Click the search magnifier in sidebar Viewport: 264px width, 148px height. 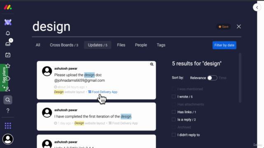8,100
